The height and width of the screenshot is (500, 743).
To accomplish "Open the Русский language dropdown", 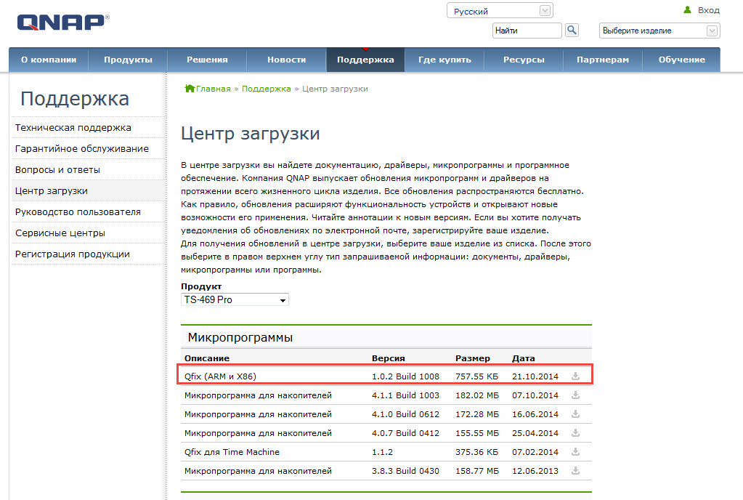I will tap(500, 11).
